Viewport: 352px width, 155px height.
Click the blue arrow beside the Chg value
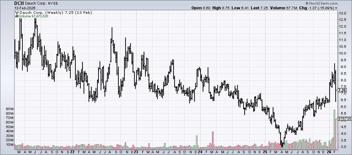coord(336,8)
